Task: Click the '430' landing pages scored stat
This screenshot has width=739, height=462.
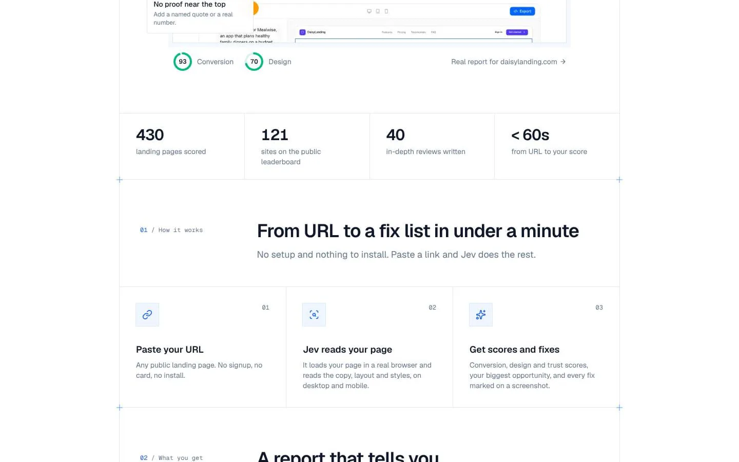Action: (x=150, y=135)
